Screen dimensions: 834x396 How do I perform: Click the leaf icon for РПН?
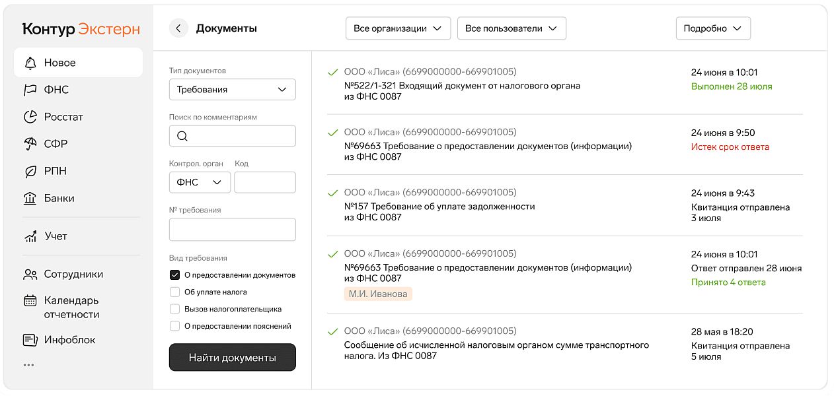pos(30,171)
